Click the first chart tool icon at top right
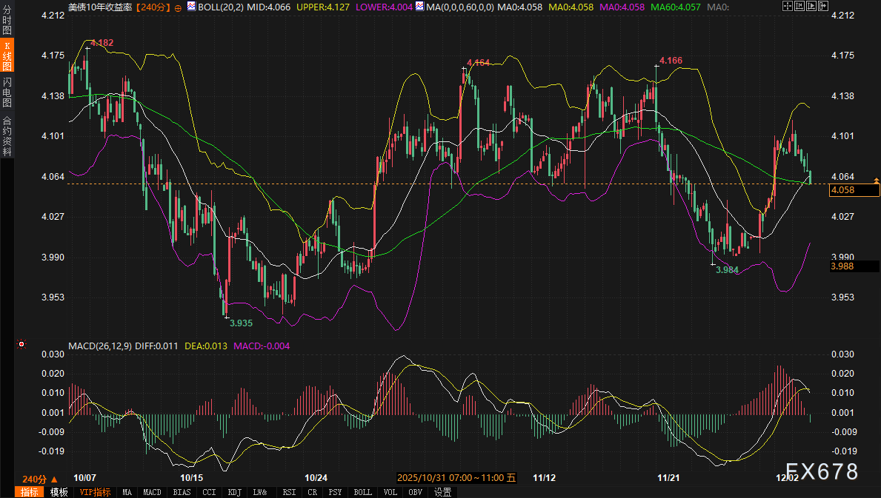 point(786,6)
